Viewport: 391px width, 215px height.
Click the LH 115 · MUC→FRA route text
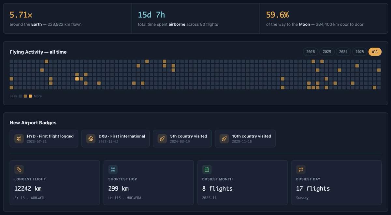point(125,198)
